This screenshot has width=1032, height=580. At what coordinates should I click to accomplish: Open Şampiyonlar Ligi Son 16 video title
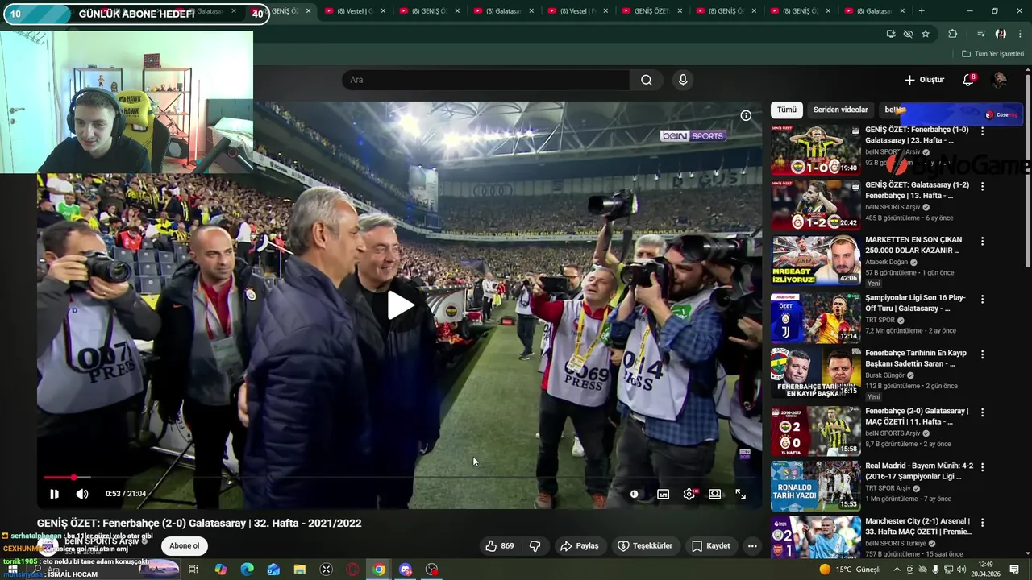coord(916,303)
